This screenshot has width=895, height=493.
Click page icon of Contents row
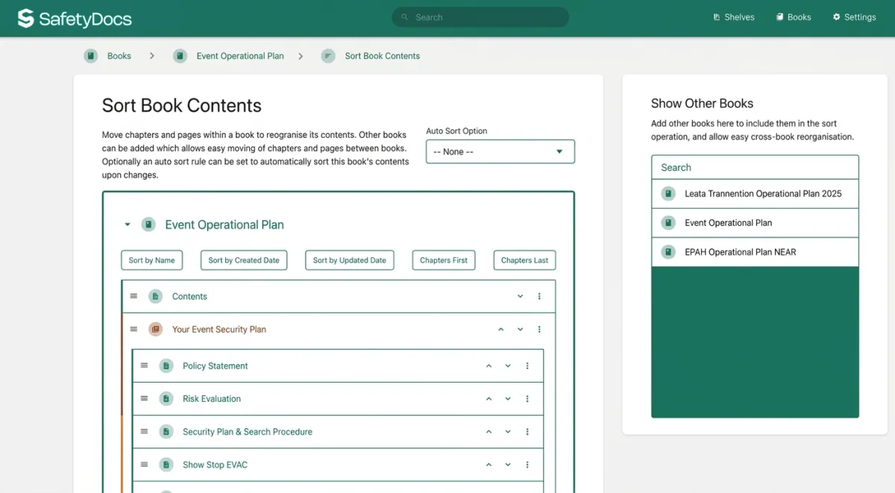coord(155,296)
